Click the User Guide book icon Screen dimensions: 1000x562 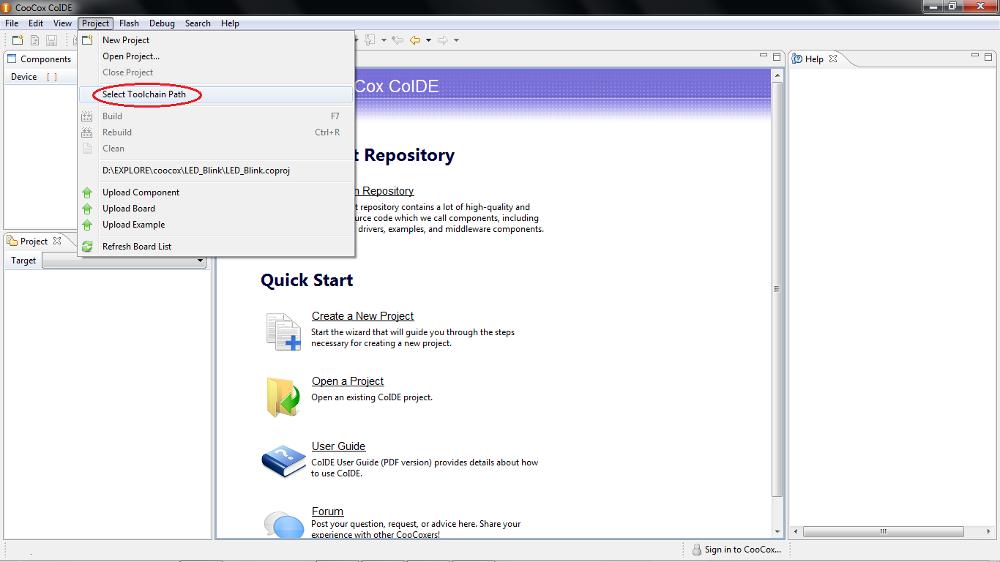(x=283, y=461)
